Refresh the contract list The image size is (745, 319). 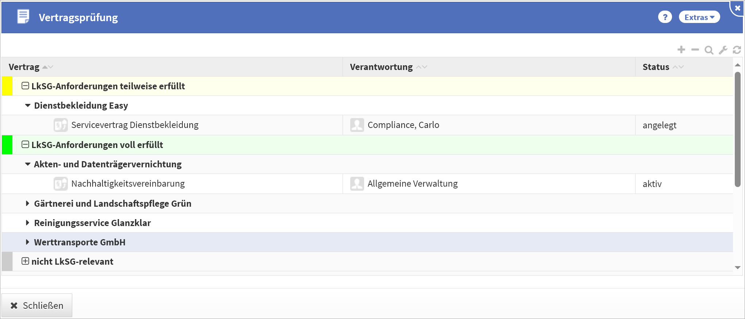(737, 50)
